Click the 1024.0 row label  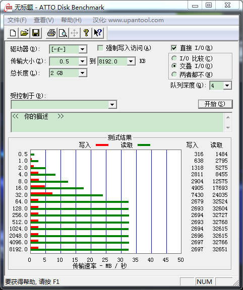18,229
